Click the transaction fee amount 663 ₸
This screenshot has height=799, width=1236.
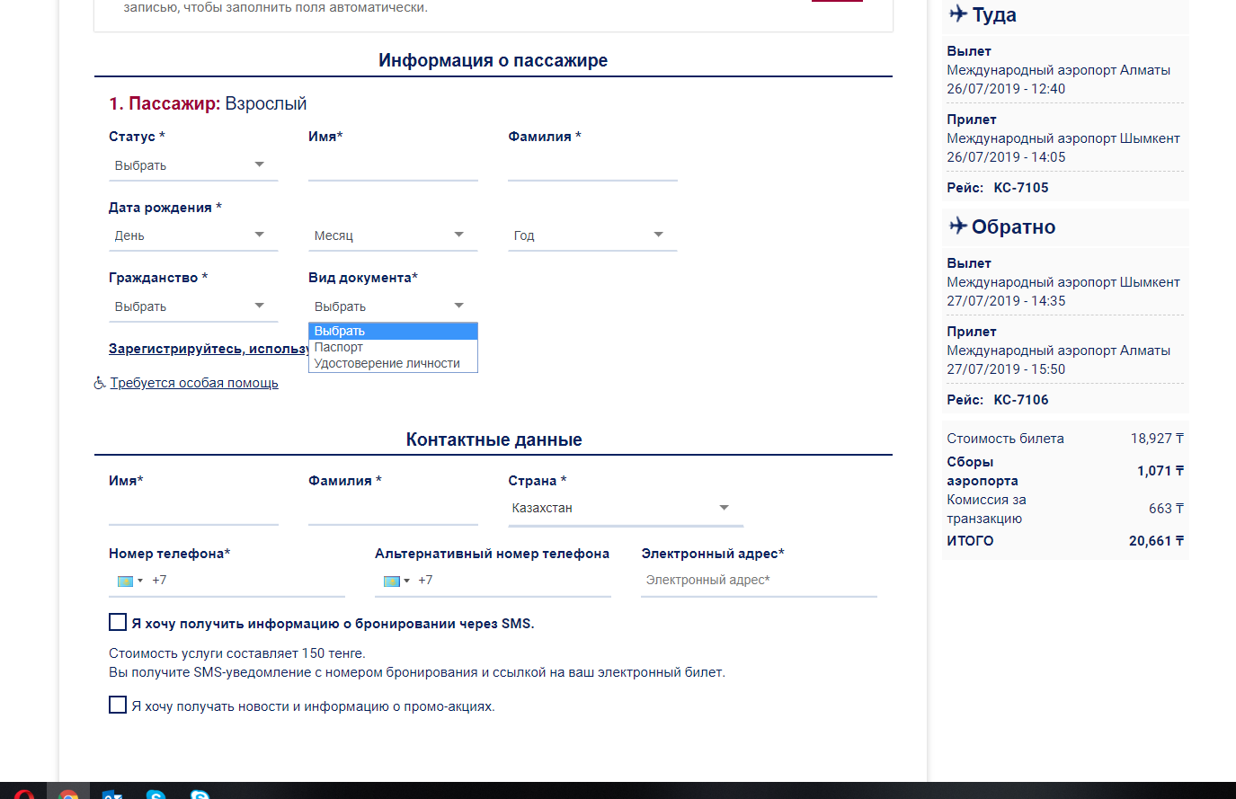[x=1166, y=509]
